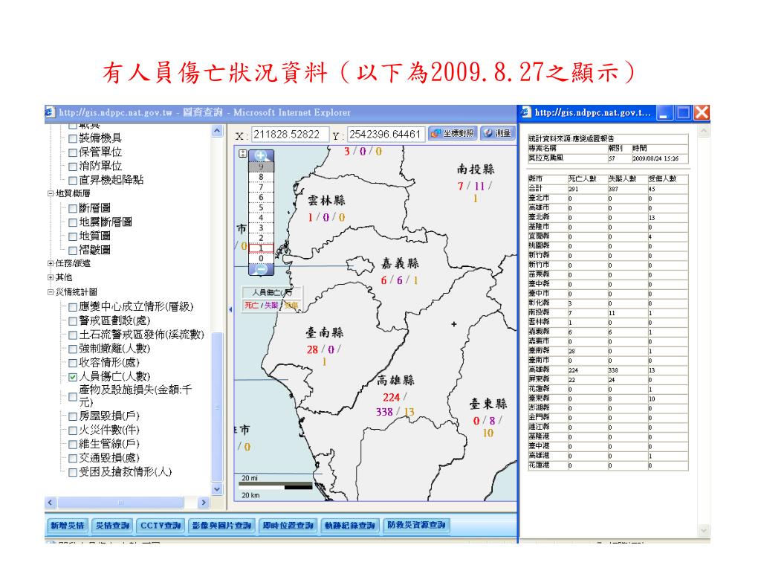Click the 嘉義縣 label on the map
This screenshot has width=761, height=571.
point(400,264)
